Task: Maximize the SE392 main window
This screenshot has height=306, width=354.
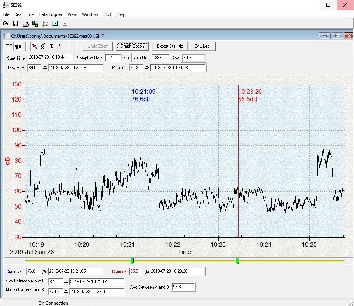Action: (x=328, y=5)
